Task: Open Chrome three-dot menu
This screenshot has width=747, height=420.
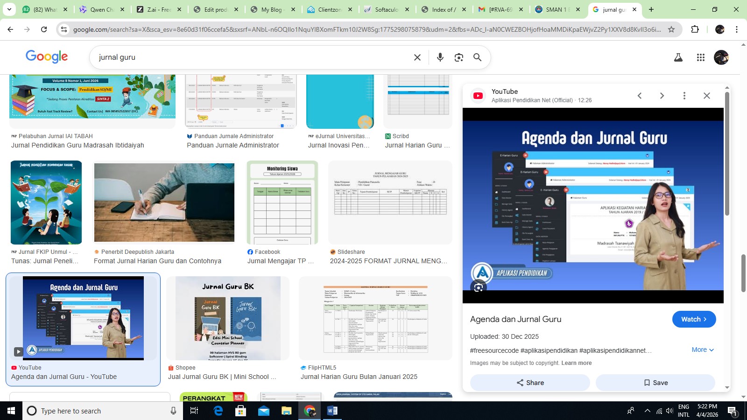Action: pos(737,29)
